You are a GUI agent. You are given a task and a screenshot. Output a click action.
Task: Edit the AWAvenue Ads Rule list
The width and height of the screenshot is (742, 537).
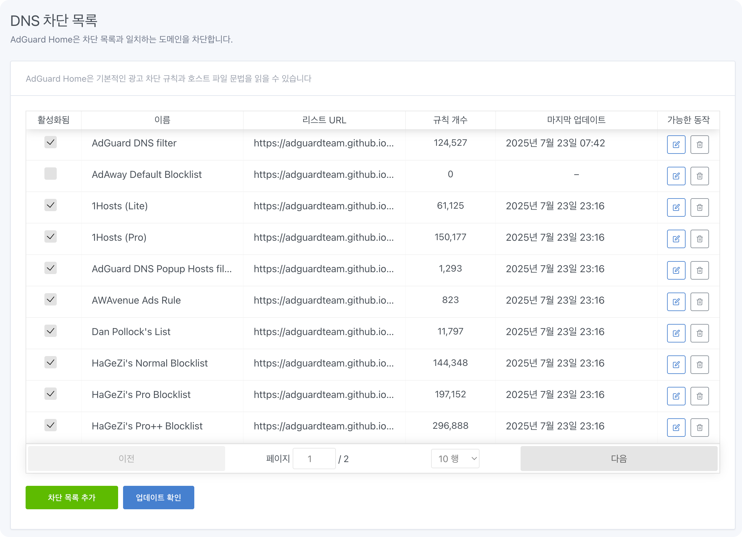676,301
